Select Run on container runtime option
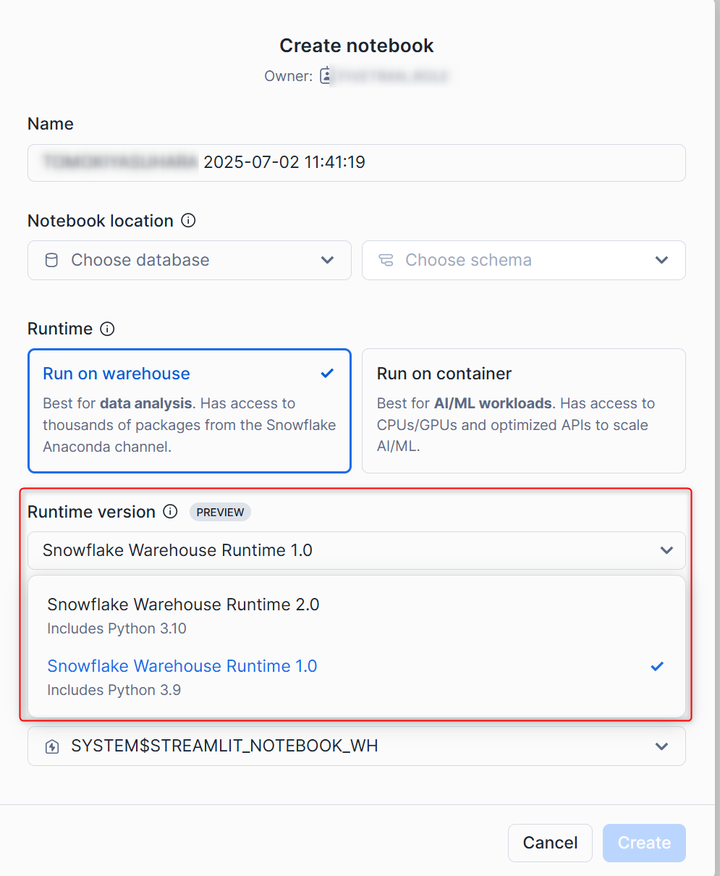The height and width of the screenshot is (876, 720). [x=524, y=410]
